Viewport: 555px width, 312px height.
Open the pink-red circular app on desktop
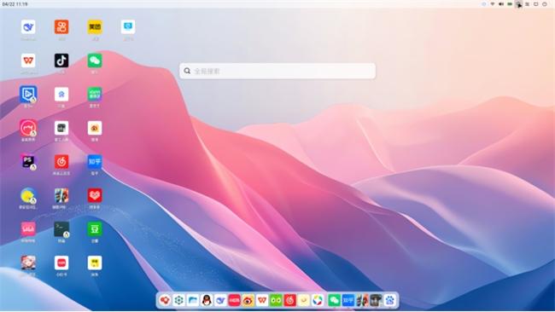tap(28, 128)
